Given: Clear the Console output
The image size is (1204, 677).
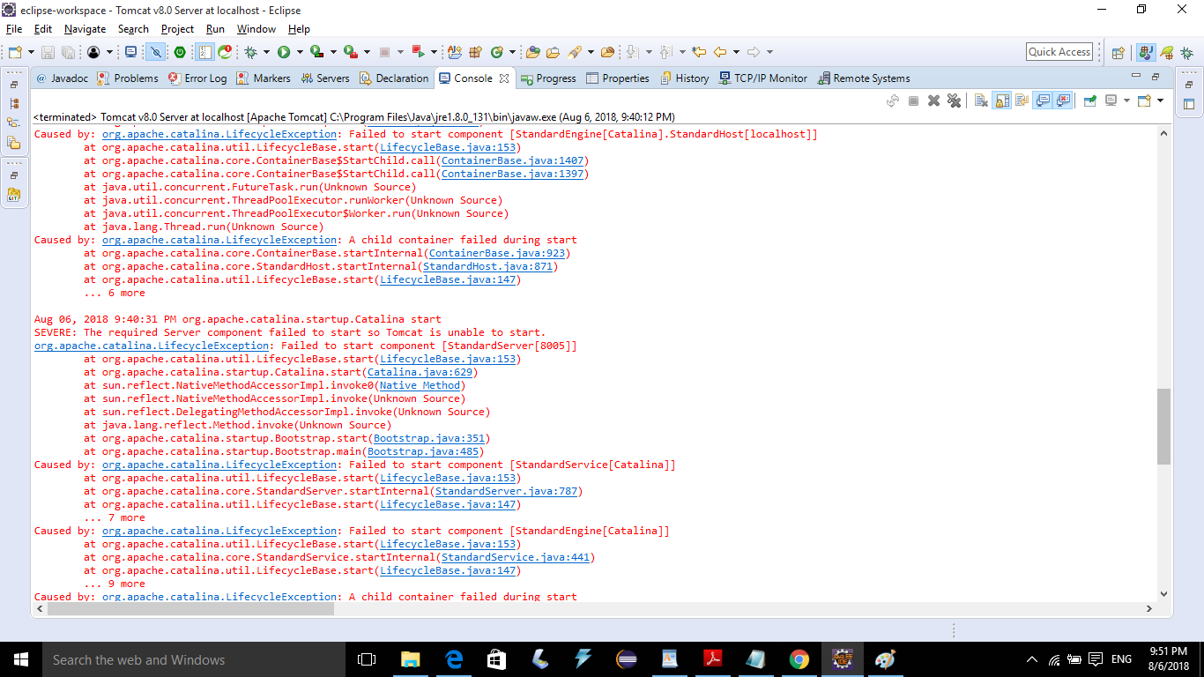Looking at the screenshot, I should coord(980,100).
